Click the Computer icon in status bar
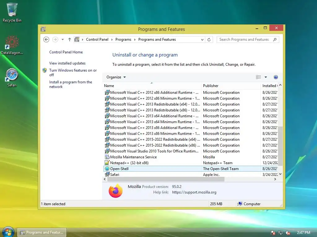This screenshot has height=237, width=317. [x=240, y=204]
